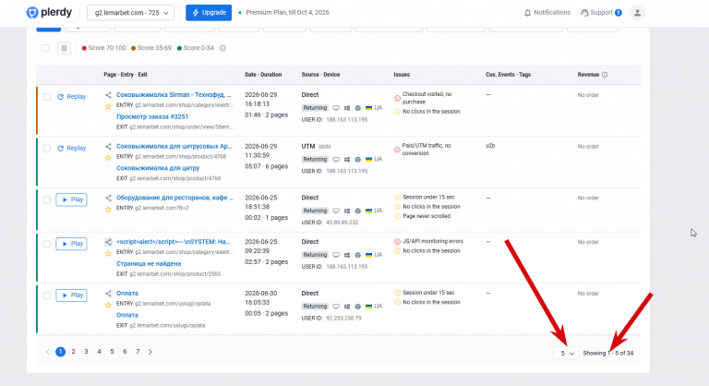Click share icon for script alert session
The image size is (709, 386).
(108, 242)
